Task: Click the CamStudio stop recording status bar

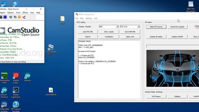Action: [22, 62]
